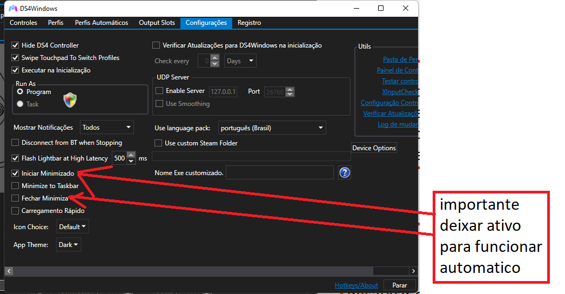565x294 pixels.
Task: Open Icon Choice Default dropdown
Action: tap(72, 226)
